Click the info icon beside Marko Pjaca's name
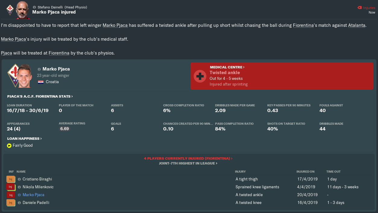The height and width of the screenshot is (213, 378). (x=39, y=69)
